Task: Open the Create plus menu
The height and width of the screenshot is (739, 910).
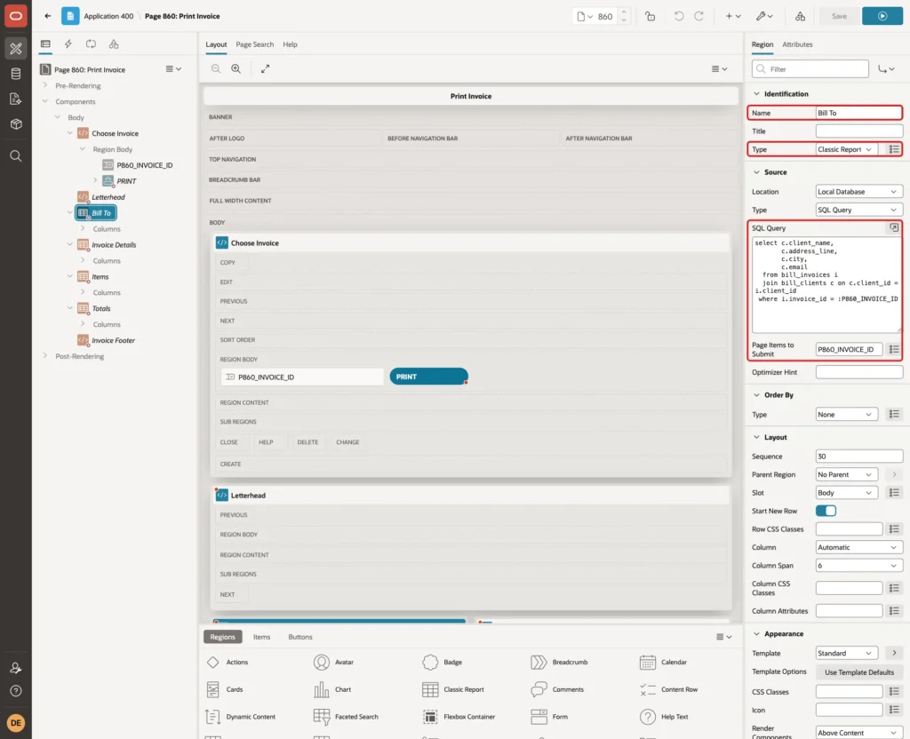Action: pyautogui.click(x=733, y=16)
